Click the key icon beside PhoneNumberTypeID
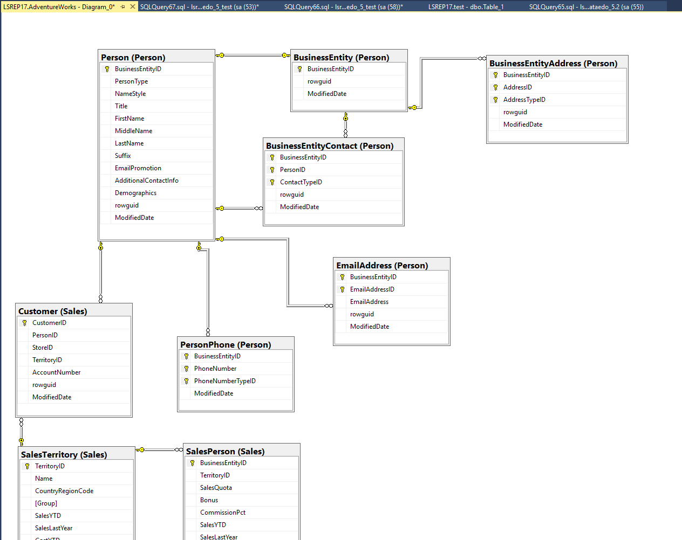The height and width of the screenshot is (540, 682). click(186, 381)
